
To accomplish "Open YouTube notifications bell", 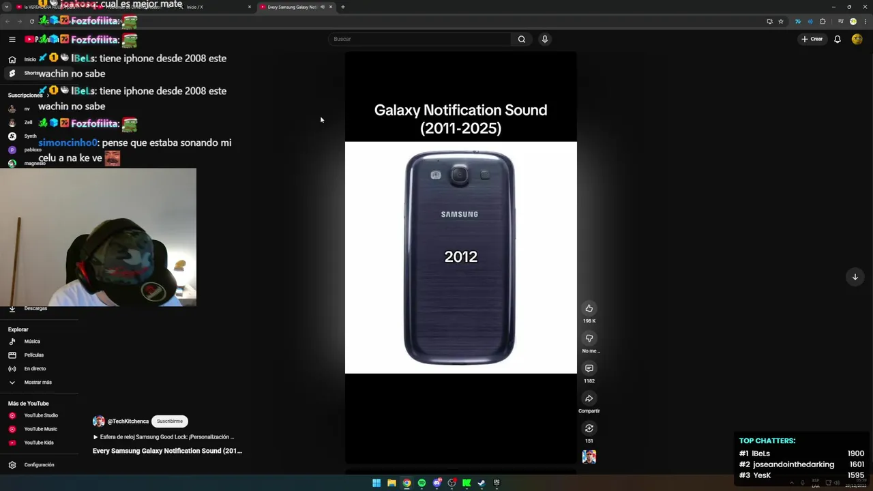I will 838,40.
